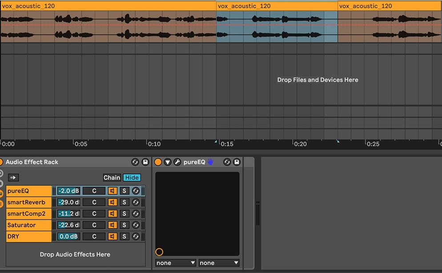Click the smartReverb chain pan field C
This screenshot has width=442, height=273.
[94, 202]
